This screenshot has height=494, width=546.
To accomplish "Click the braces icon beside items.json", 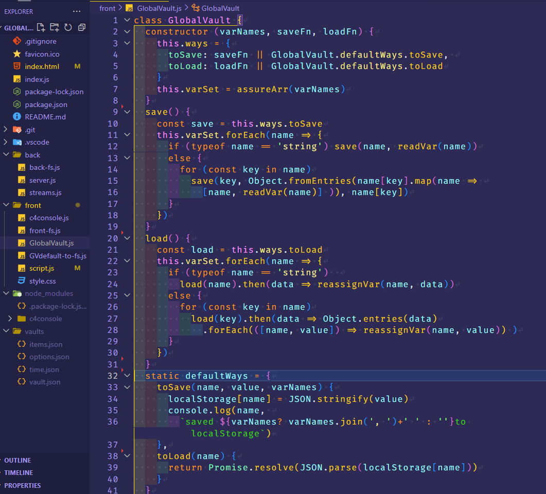I will tap(22, 344).
